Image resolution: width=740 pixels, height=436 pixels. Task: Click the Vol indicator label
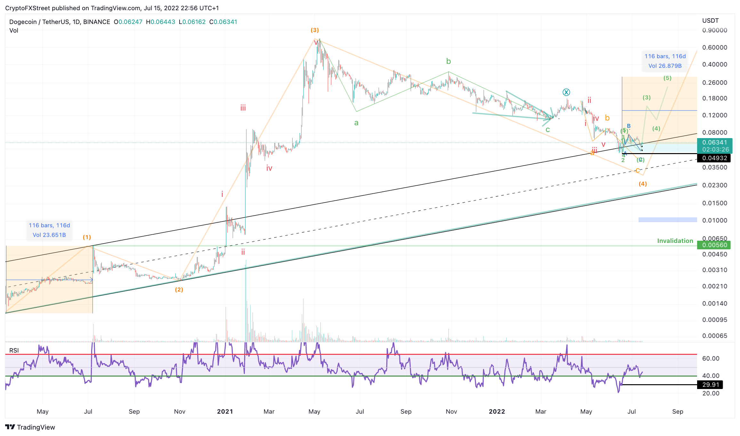tap(14, 30)
